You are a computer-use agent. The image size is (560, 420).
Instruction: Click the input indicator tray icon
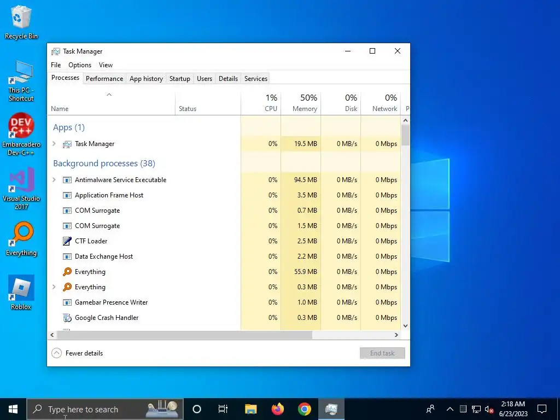(x=463, y=409)
